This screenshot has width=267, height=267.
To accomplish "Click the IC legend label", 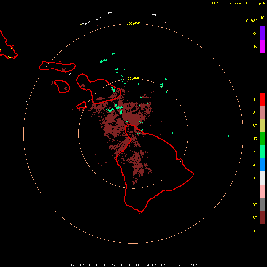I will [255, 191].
